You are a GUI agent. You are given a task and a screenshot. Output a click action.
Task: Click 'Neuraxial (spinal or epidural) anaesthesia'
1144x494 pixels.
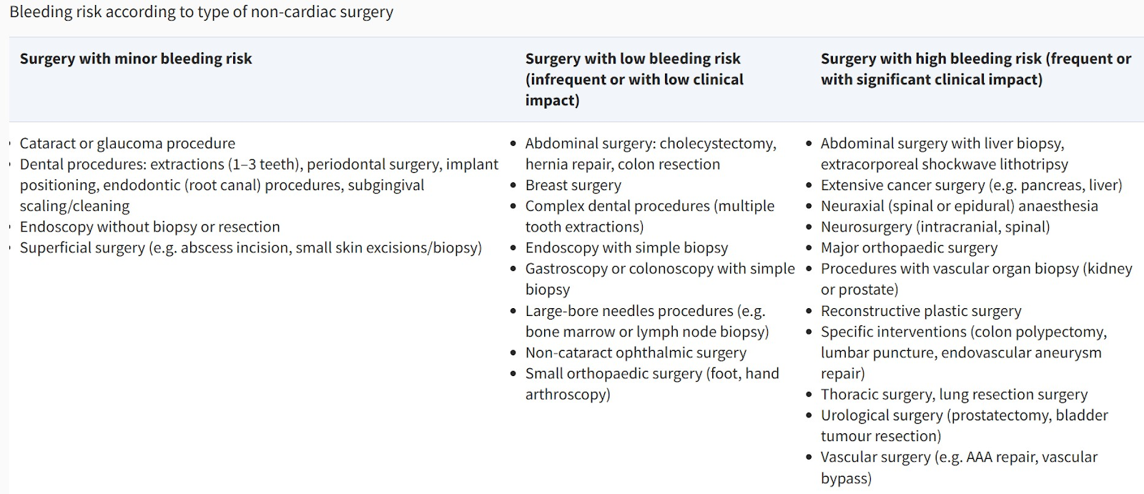[960, 206]
